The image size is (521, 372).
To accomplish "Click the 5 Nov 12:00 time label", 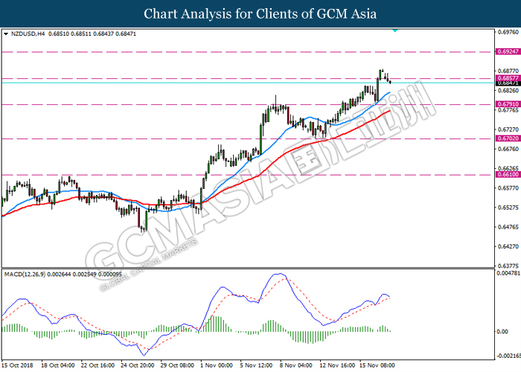I will pos(256,365).
